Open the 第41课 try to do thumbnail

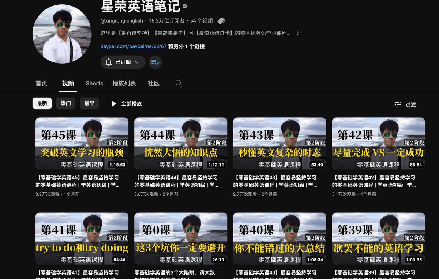pyautogui.click(x=82, y=238)
